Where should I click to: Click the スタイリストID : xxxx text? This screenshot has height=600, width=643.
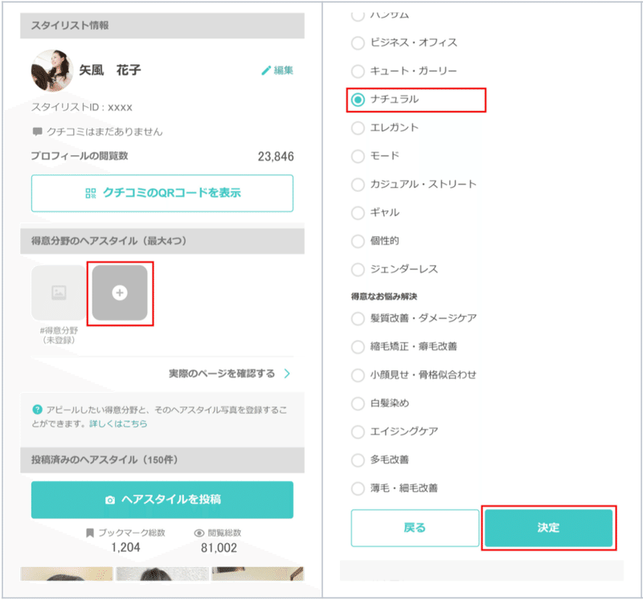click(x=82, y=108)
